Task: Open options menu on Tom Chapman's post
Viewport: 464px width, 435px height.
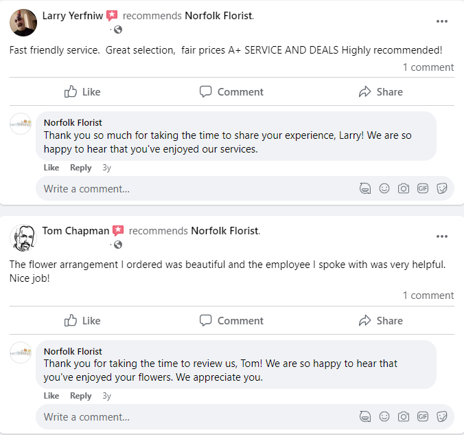Action: point(442,236)
